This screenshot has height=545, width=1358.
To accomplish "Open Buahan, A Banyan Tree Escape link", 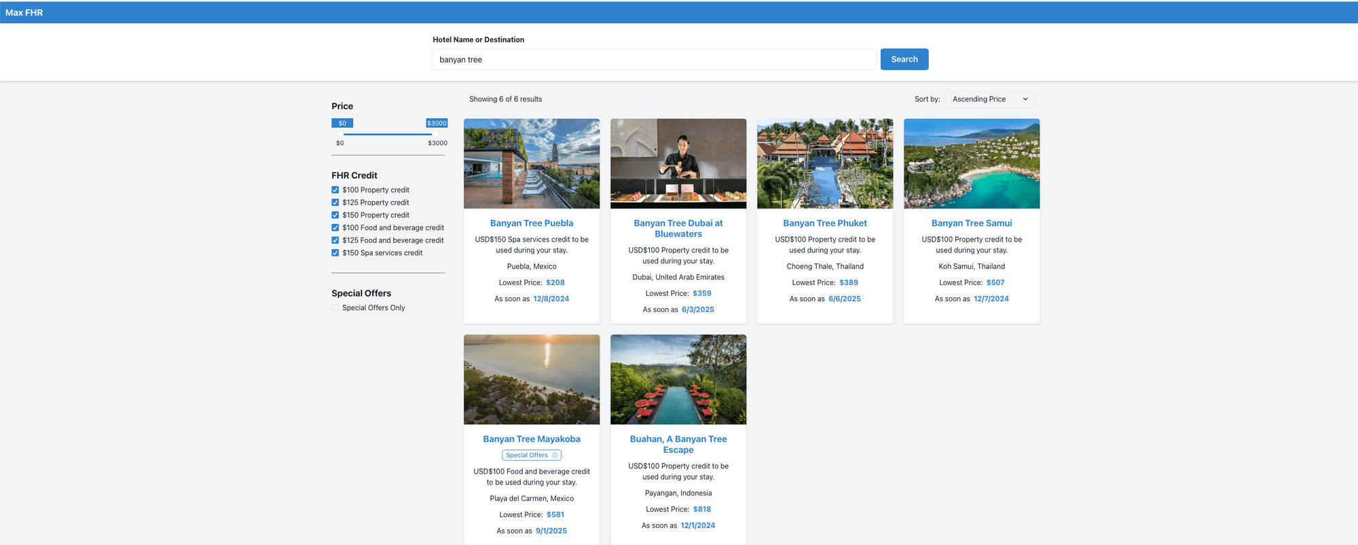I will (x=678, y=445).
